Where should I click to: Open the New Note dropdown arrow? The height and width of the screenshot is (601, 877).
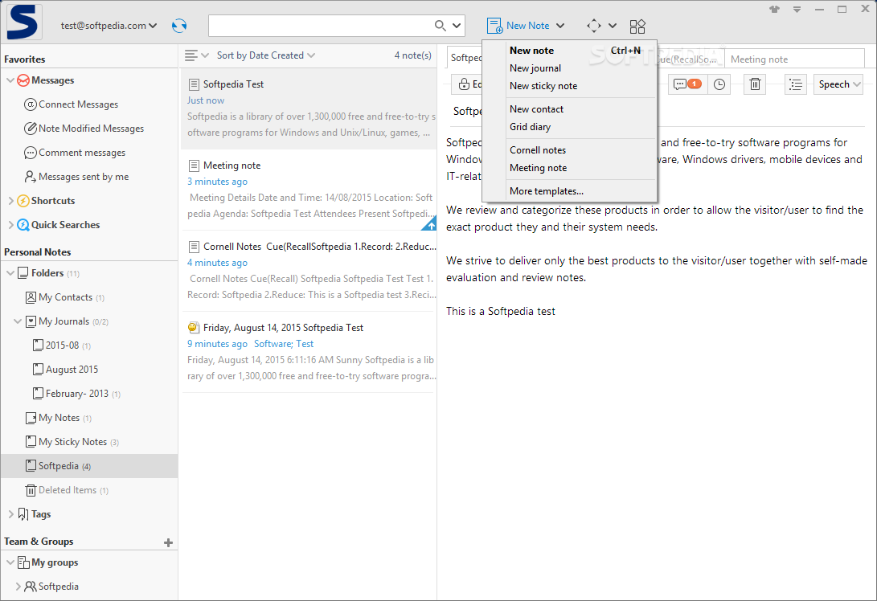tap(560, 26)
